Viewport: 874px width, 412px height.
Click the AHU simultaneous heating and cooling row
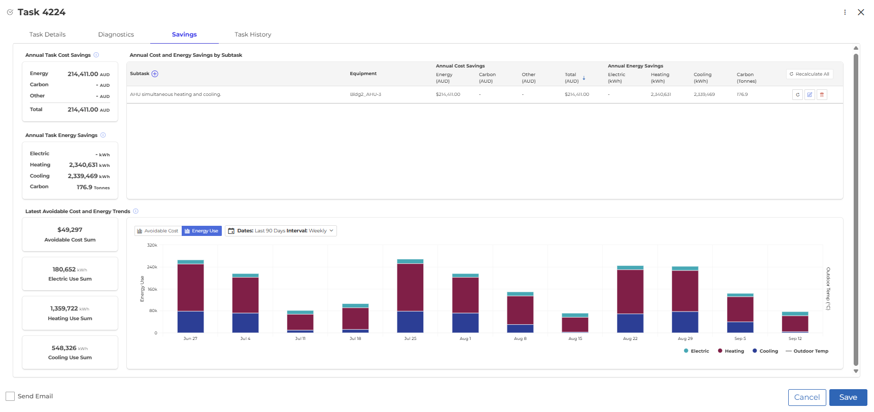[485, 95]
